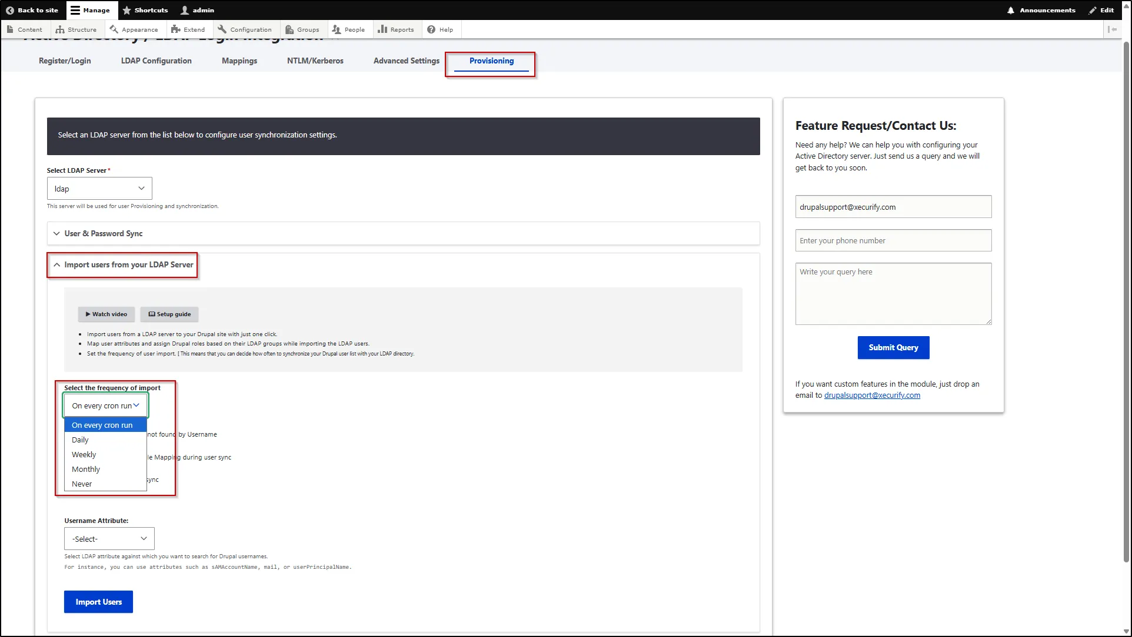Open the Groups section
Viewport: 1132px width, 637px height.
(x=302, y=29)
